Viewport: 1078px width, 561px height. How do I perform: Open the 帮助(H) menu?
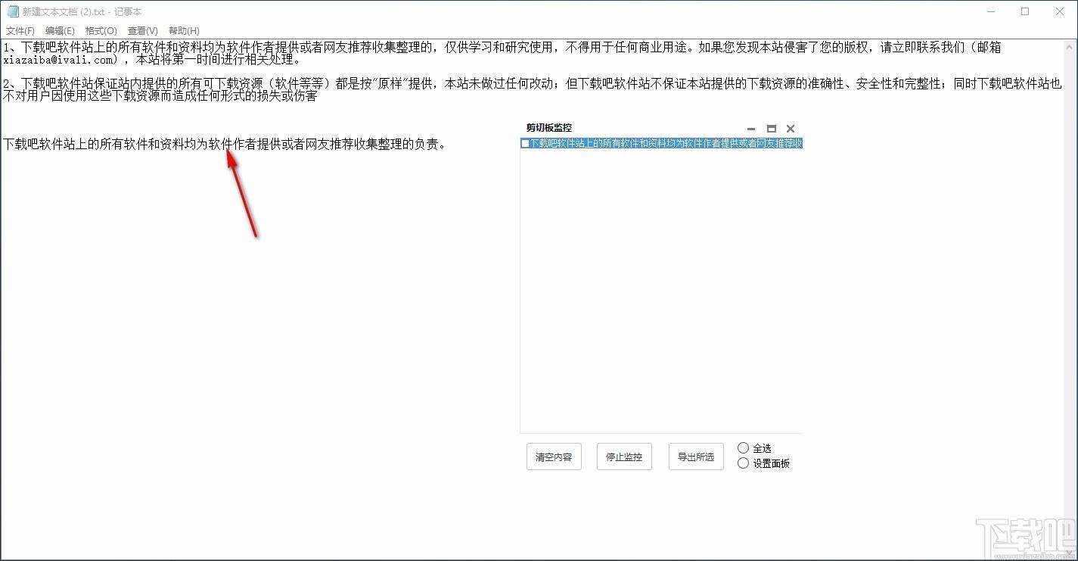[x=184, y=31]
